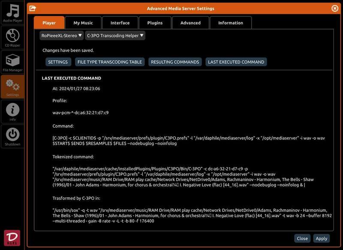Click the SETTINGS section button
Viewport: 343px width, 250px height.
point(58,62)
